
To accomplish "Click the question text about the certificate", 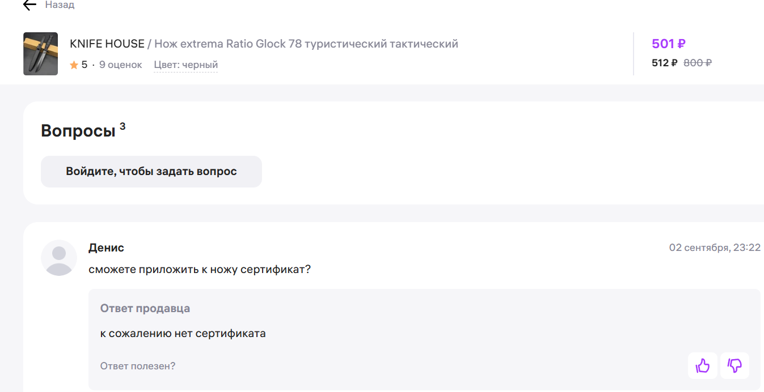I will (x=200, y=269).
